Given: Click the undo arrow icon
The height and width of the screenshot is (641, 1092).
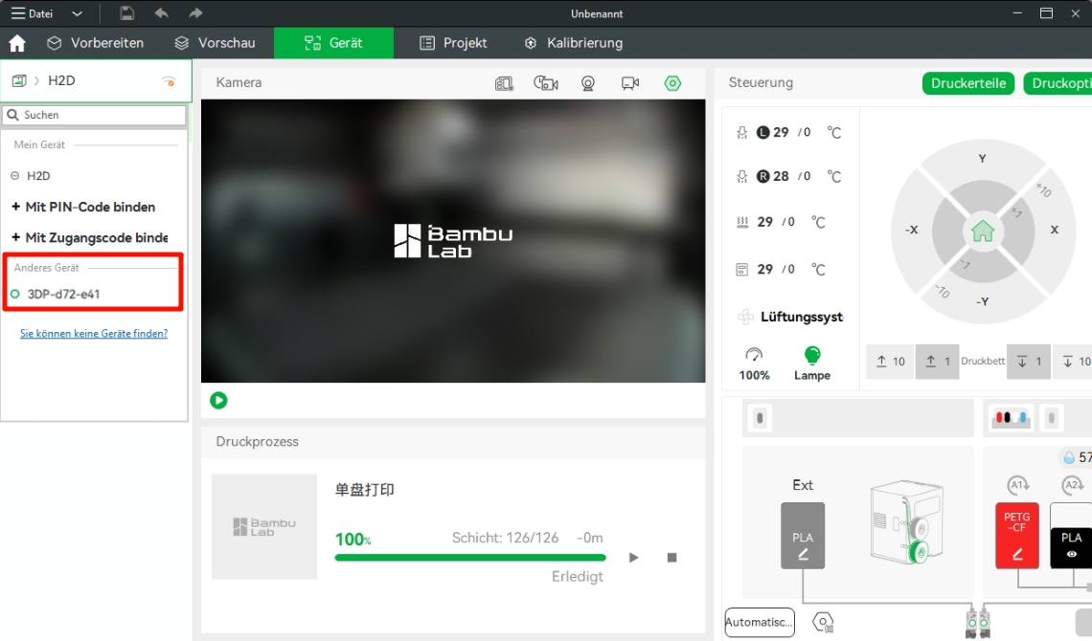Looking at the screenshot, I should (x=162, y=13).
